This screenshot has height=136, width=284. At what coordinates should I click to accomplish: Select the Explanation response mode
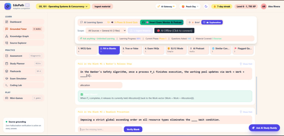pyautogui.click(x=212, y=23)
